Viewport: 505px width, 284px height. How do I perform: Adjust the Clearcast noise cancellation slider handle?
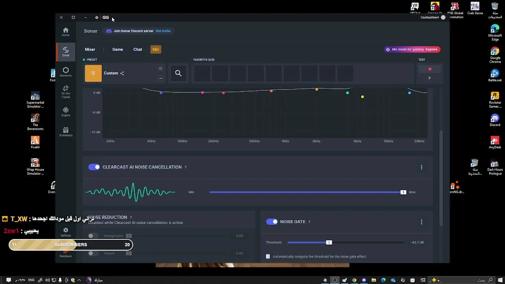(x=403, y=192)
